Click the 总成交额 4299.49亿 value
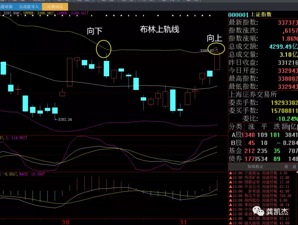 (284, 46)
